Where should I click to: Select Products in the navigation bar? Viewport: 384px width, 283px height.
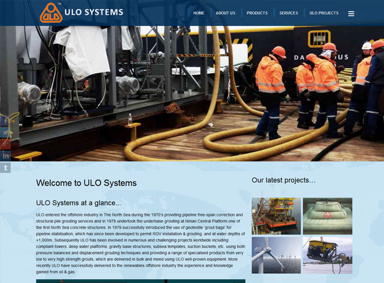pyautogui.click(x=257, y=13)
